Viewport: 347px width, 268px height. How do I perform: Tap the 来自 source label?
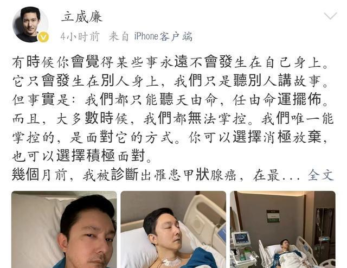pyautogui.click(x=119, y=36)
